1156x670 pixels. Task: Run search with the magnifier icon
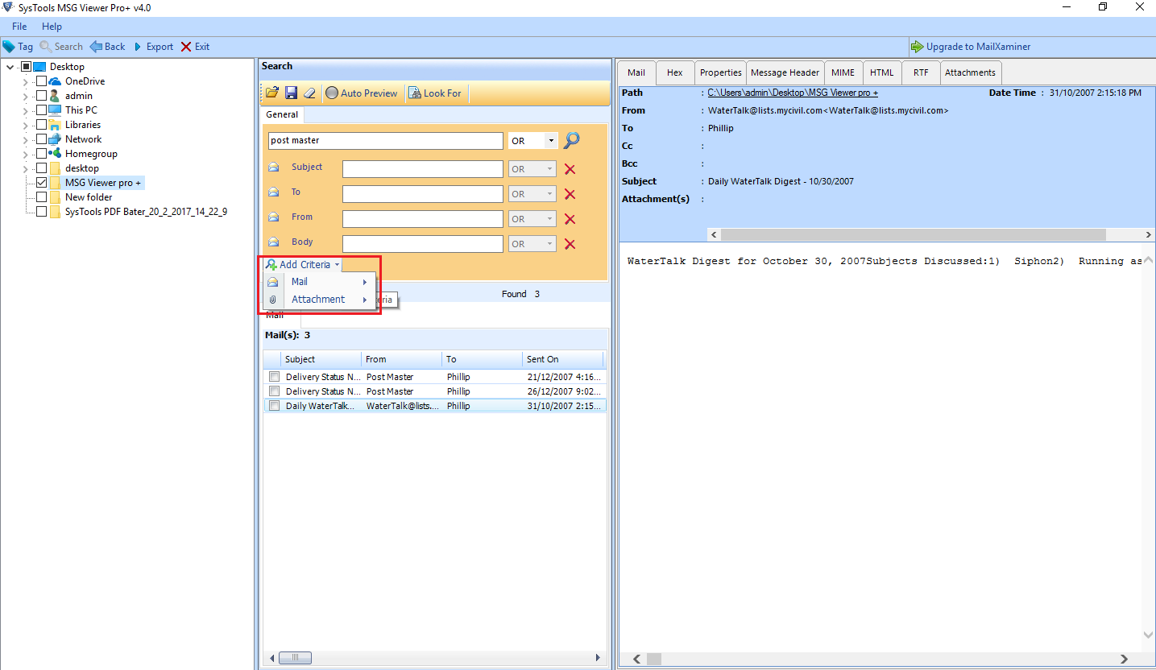click(x=571, y=140)
